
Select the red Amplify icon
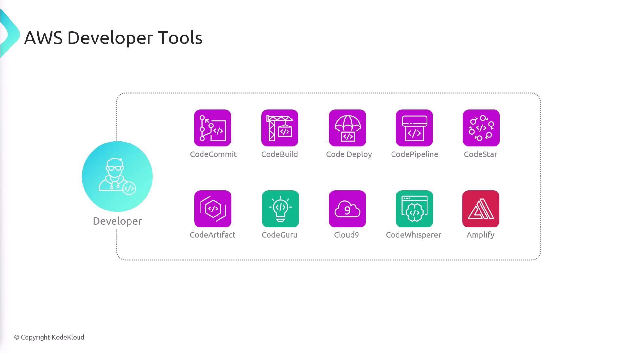pyautogui.click(x=481, y=209)
